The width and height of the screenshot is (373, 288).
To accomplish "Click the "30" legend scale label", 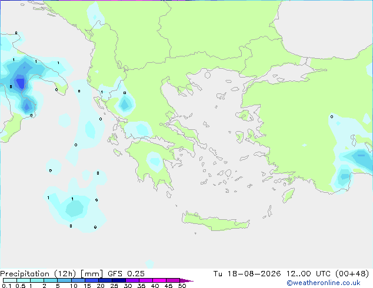I will pyautogui.click(x=128, y=286).
